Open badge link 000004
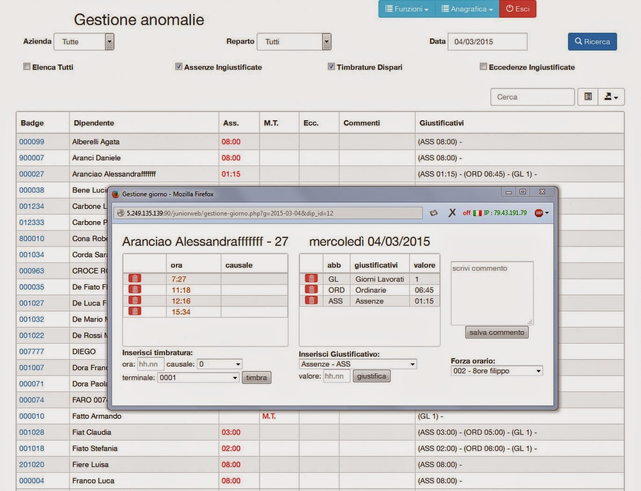641x491 pixels. [32, 481]
